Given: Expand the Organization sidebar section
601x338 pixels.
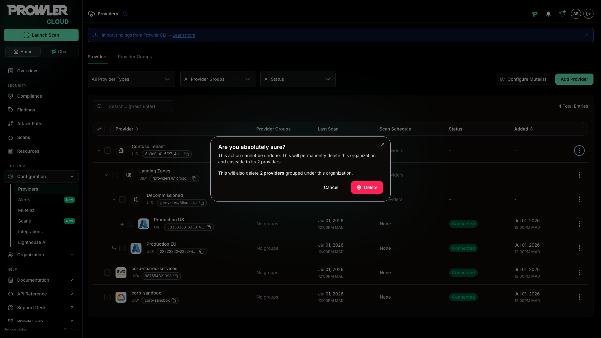Looking at the screenshot, I should point(41,255).
